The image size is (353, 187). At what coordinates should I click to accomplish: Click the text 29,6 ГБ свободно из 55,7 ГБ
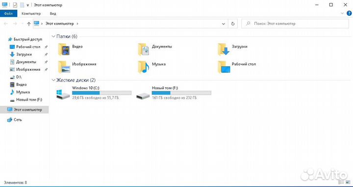[x=96, y=98]
